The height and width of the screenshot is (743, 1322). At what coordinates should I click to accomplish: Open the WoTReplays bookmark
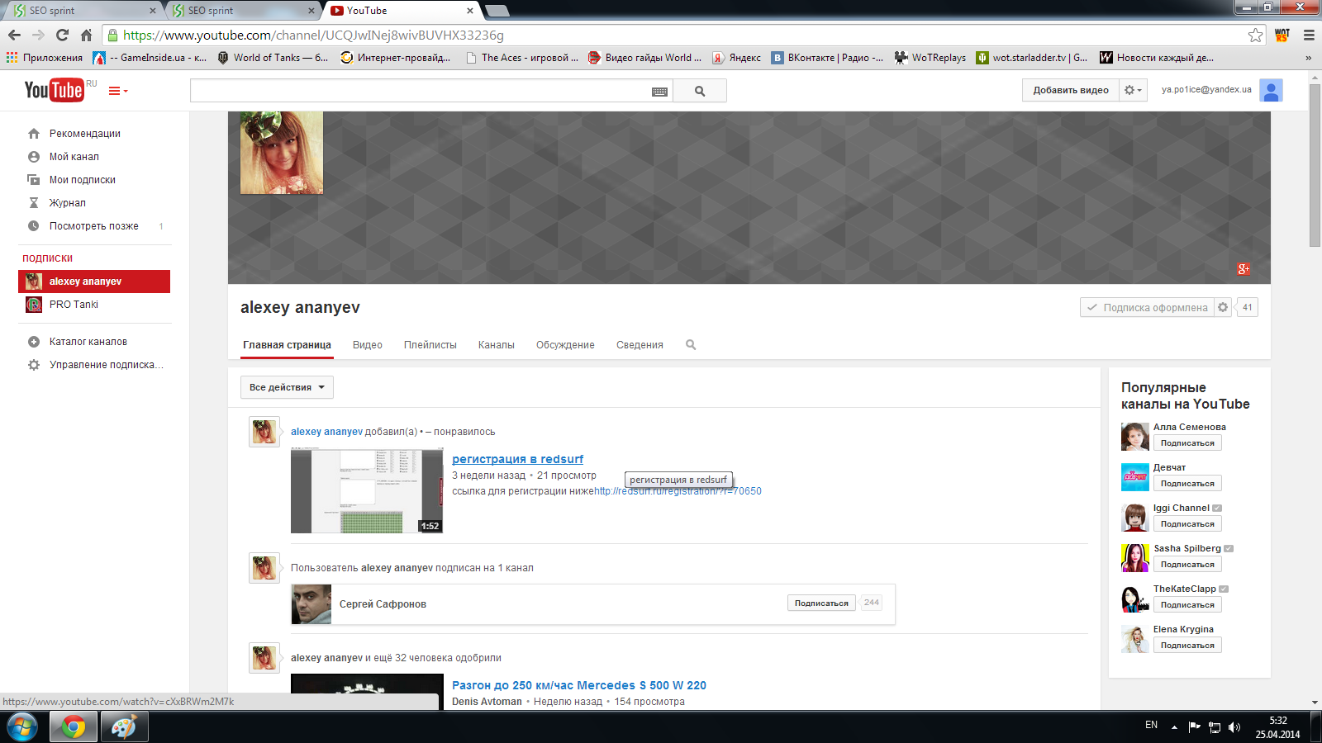(930, 58)
